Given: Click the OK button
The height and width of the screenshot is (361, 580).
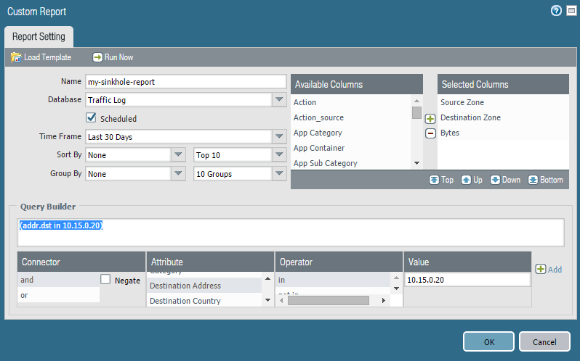Looking at the screenshot, I should point(488,341).
